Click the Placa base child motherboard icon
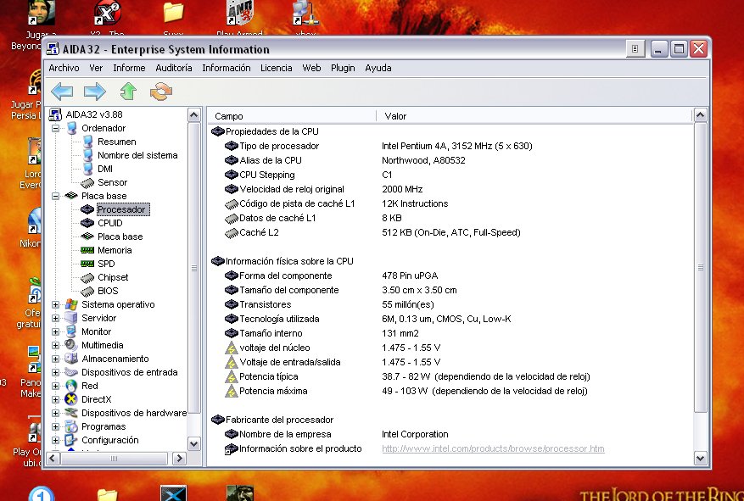Image resolution: width=744 pixels, height=501 pixels. click(87, 236)
